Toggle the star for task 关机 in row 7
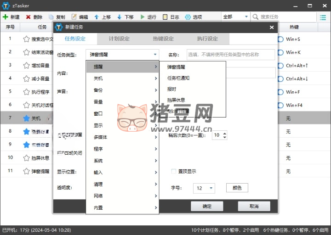Viewport: 331px width, 235px height. pos(26,118)
